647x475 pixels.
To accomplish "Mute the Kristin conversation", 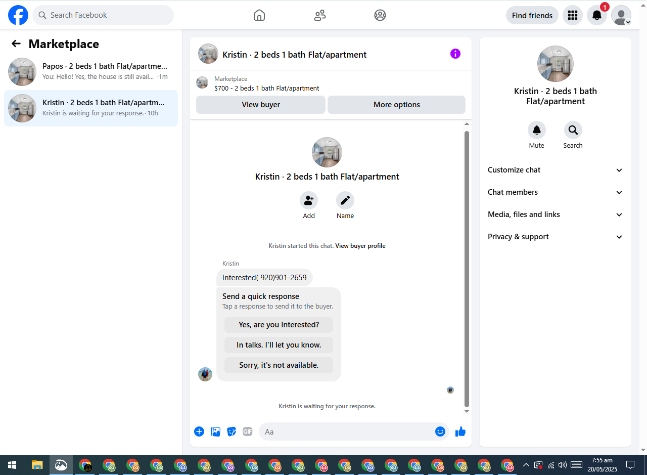I will (537, 131).
